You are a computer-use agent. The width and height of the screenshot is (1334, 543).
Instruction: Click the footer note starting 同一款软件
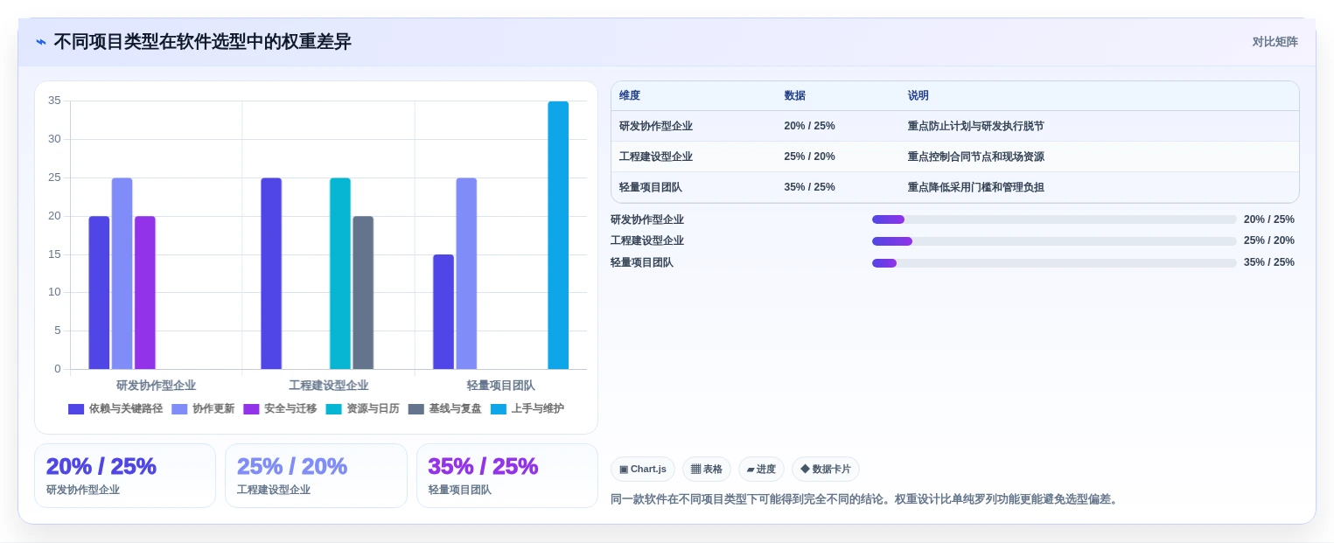(x=864, y=499)
